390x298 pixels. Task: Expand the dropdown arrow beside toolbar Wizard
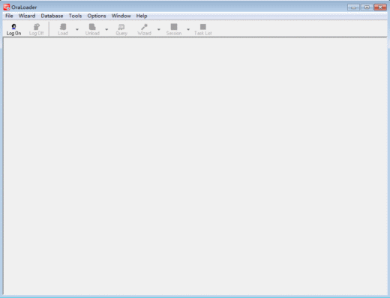(159, 29)
